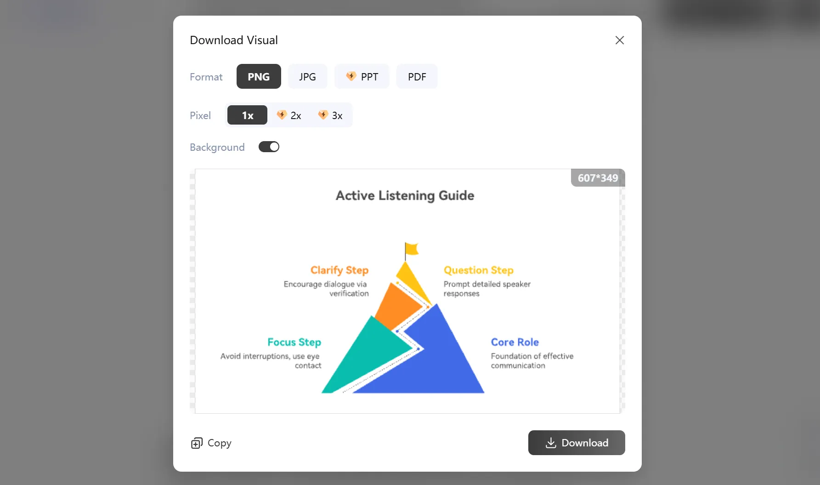Click the Active Listening Guide preview title

(405, 195)
